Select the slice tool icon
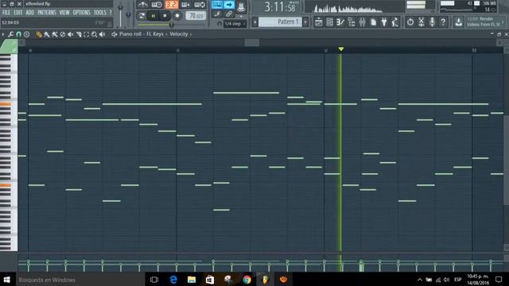 (x=79, y=34)
